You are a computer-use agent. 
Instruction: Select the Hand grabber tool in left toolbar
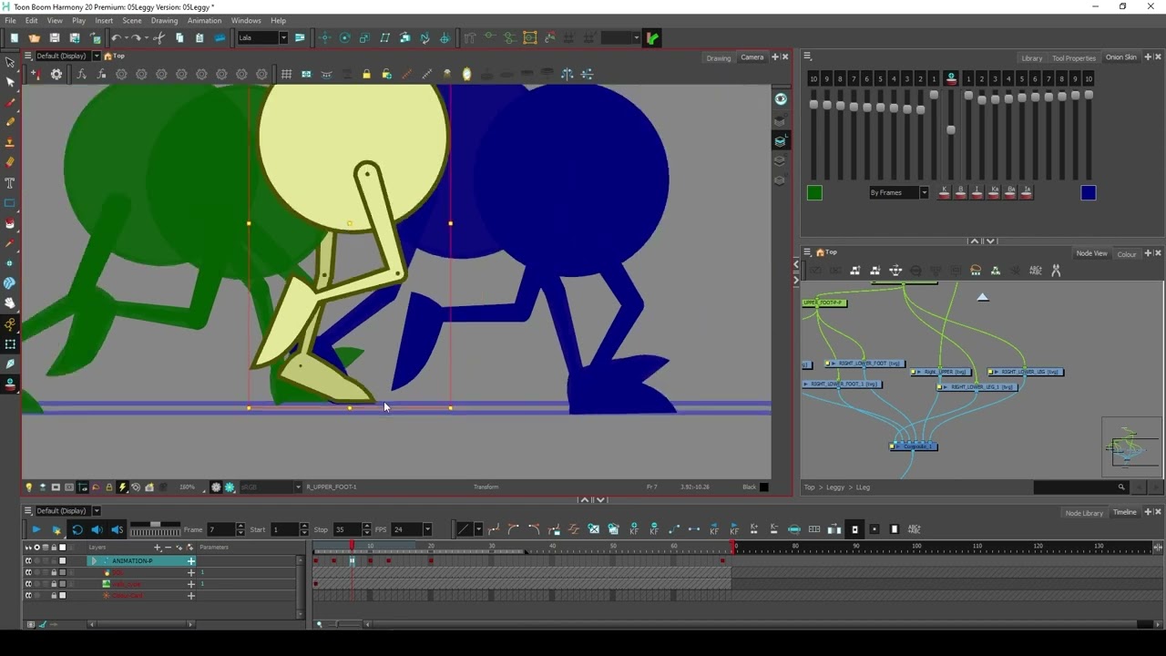tap(10, 303)
